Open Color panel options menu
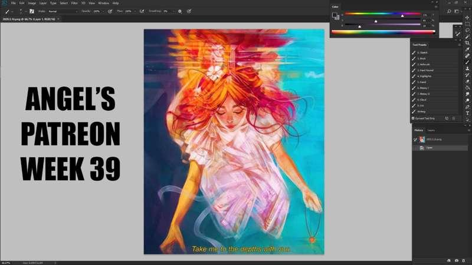 point(436,6)
